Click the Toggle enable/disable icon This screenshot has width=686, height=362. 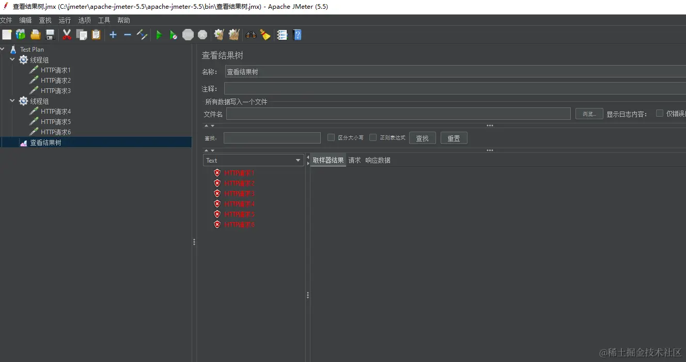tap(142, 35)
